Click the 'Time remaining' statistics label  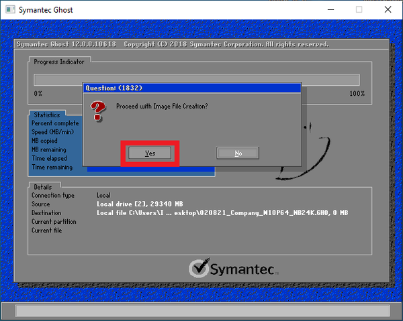(52, 167)
